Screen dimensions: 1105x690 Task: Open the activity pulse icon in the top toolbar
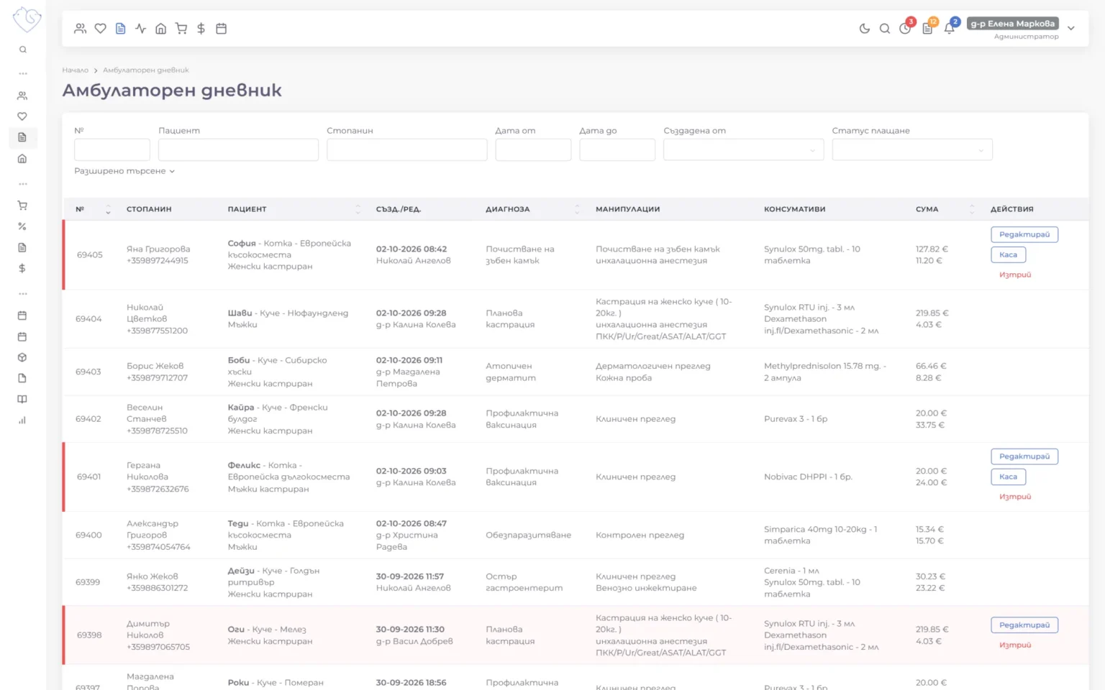coord(141,29)
